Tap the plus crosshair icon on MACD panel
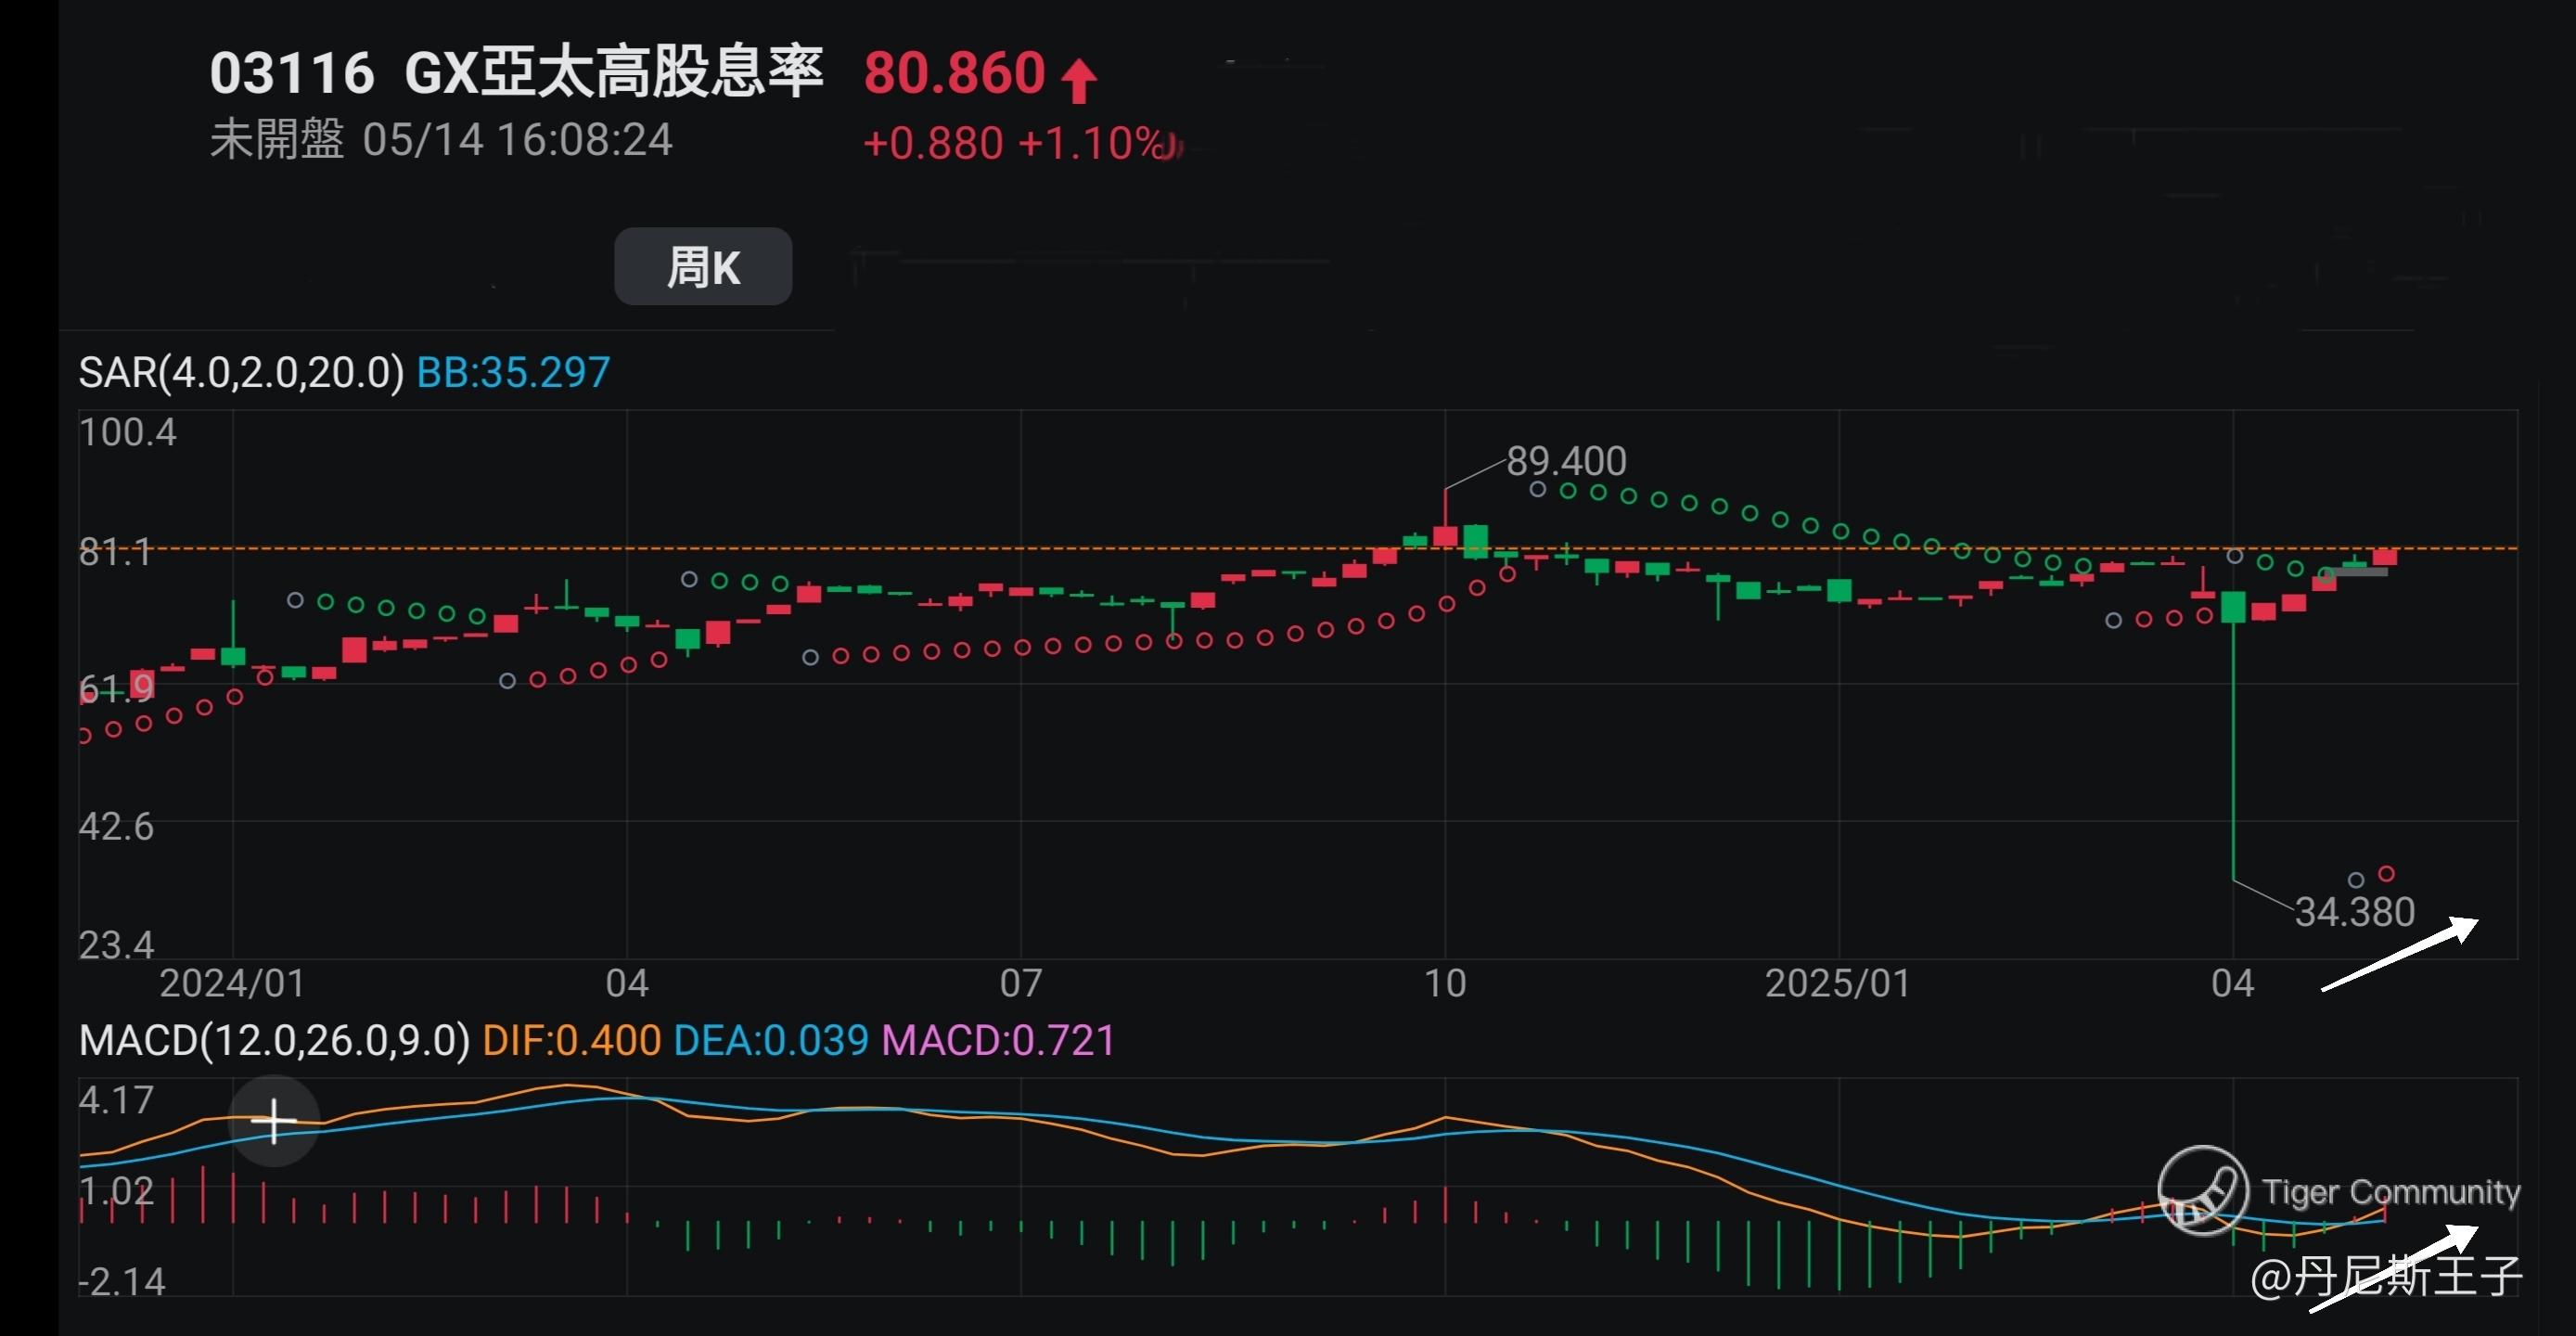The image size is (2576, 1336). pyautogui.click(x=274, y=1121)
